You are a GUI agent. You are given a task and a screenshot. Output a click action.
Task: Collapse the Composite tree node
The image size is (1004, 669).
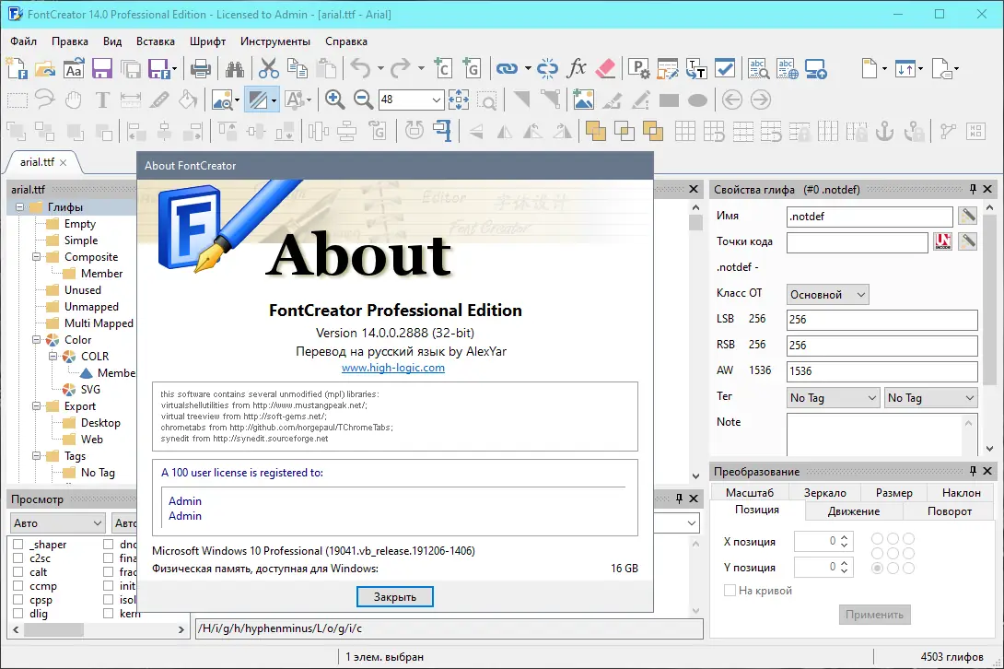point(37,257)
